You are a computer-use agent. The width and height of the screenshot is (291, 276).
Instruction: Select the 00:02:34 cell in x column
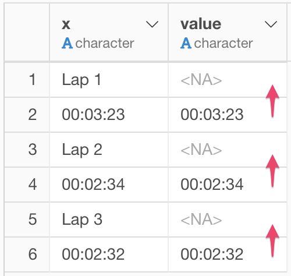coord(109,185)
